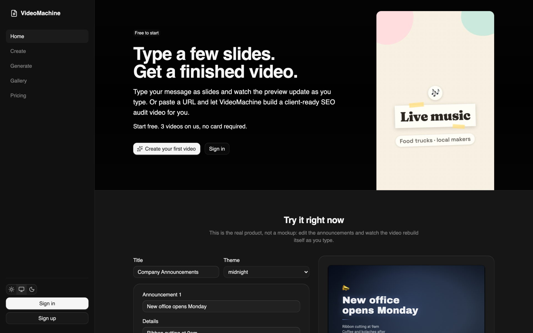The width and height of the screenshot is (533, 333).
Task: Select system theme monitor icon
Action: coord(21,289)
